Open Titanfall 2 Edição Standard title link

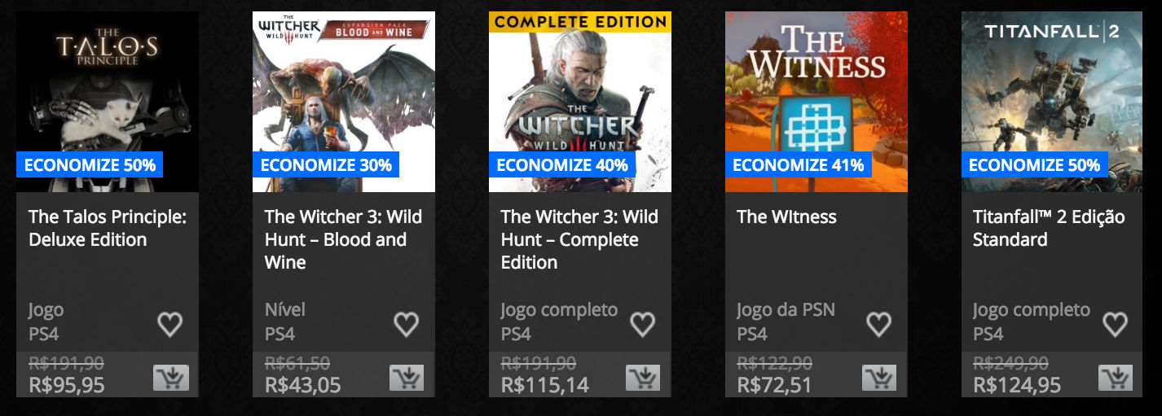coord(1049,228)
